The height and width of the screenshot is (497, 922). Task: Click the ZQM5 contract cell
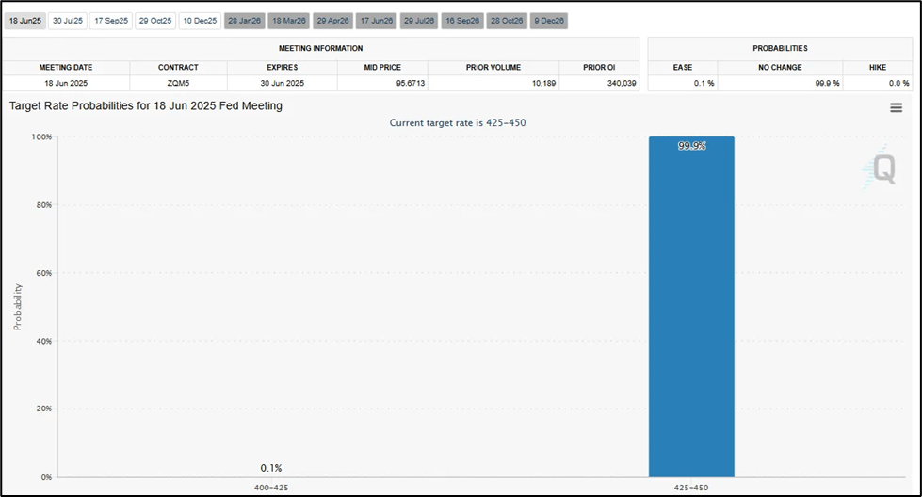pos(178,83)
